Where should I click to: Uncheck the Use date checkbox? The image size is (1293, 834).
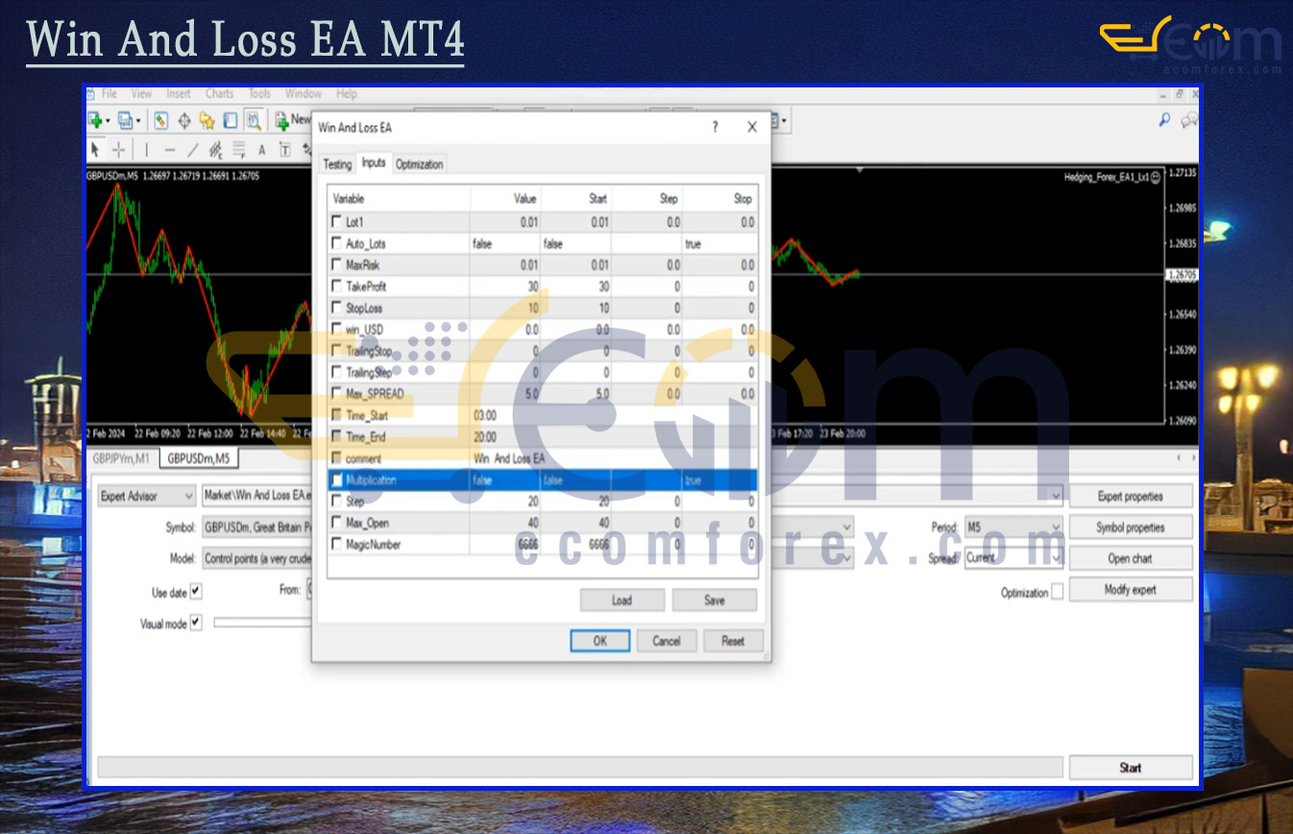196,592
